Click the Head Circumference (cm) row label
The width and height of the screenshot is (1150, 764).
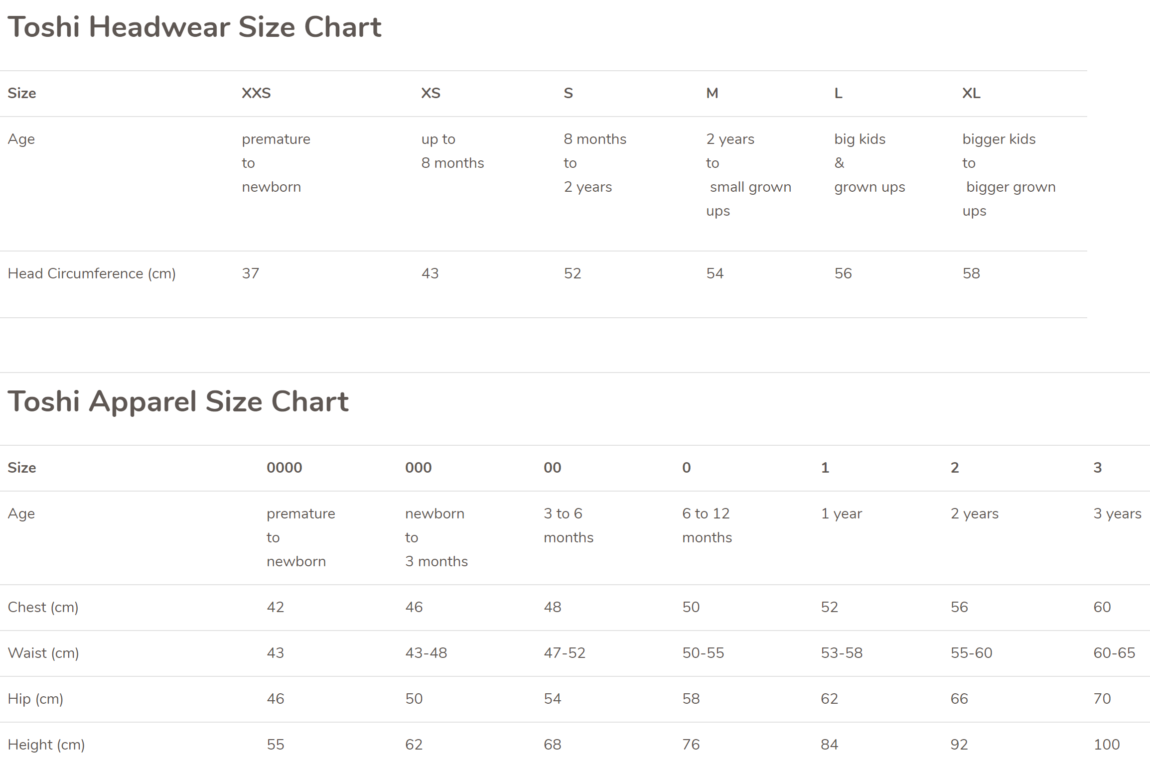[92, 273]
